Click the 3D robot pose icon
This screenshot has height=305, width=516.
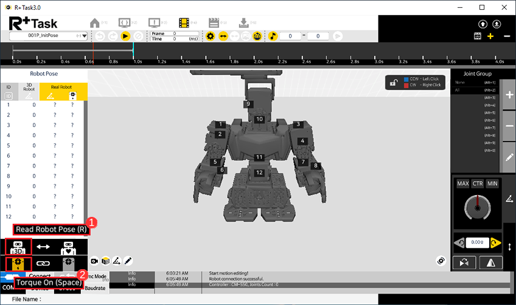(x=18, y=247)
